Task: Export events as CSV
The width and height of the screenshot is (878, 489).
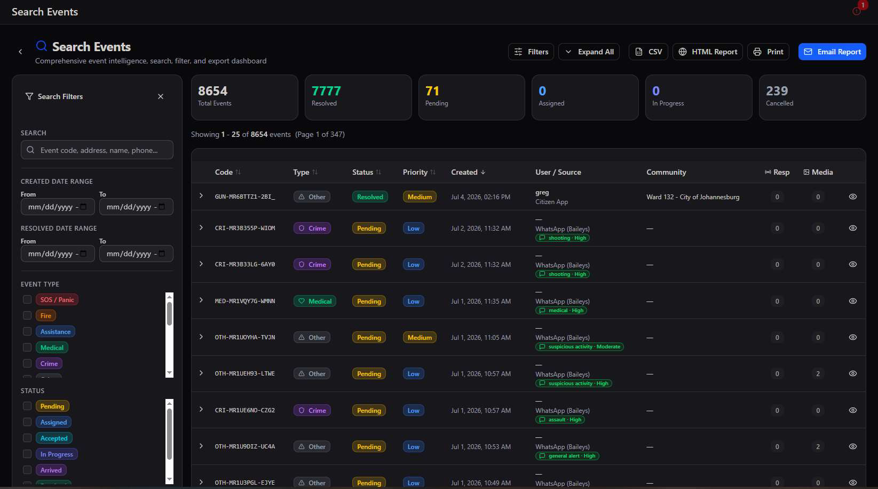Action: tap(648, 52)
